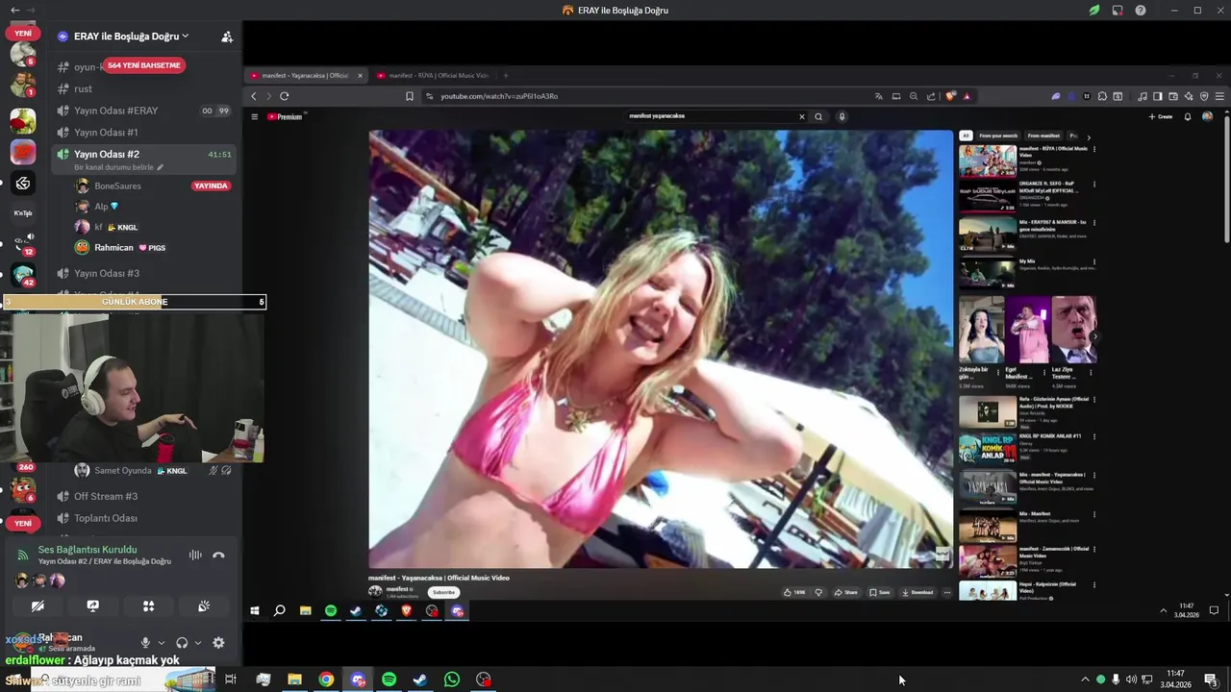Go to YouTube Premium home logo

click(286, 116)
